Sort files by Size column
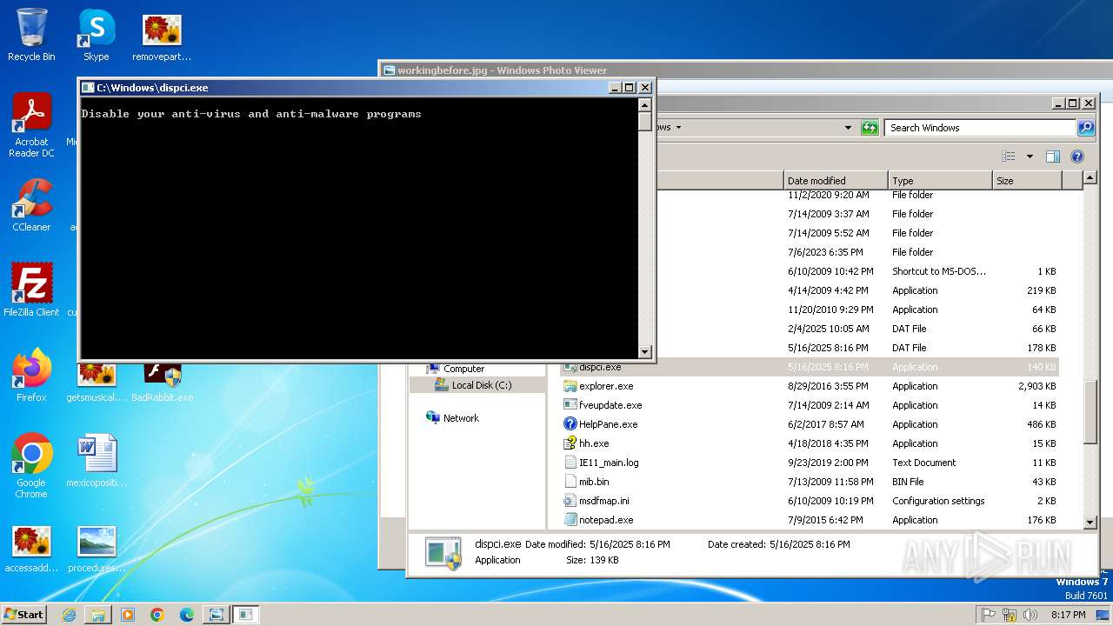 click(x=1027, y=181)
